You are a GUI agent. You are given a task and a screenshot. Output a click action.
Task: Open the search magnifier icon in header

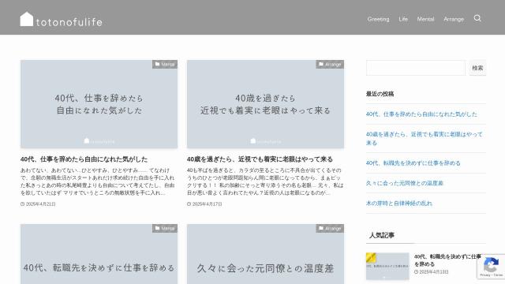(x=477, y=18)
